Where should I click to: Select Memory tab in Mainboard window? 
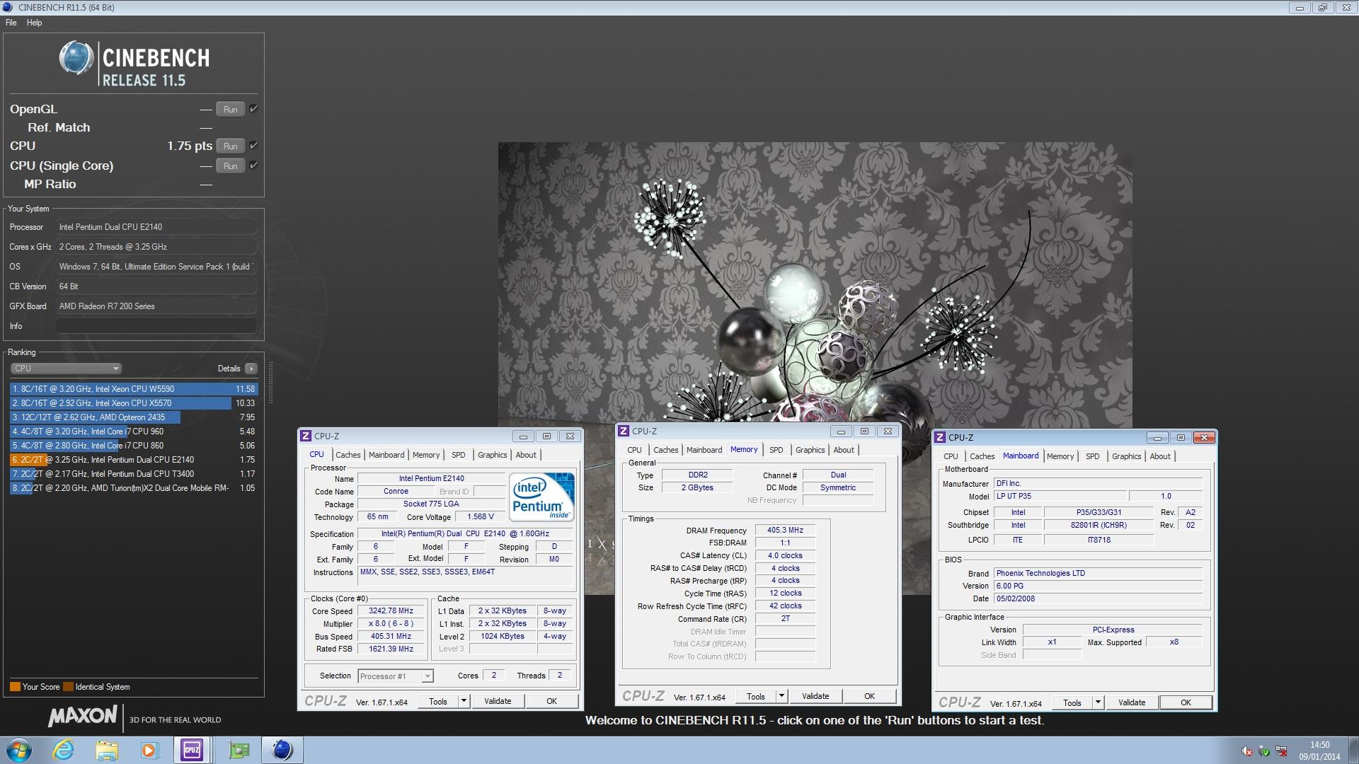pos(1060,456)
